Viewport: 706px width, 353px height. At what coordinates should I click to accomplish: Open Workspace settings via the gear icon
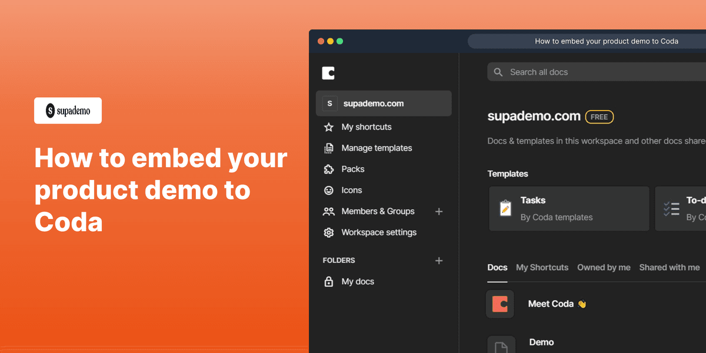[329, 232]
